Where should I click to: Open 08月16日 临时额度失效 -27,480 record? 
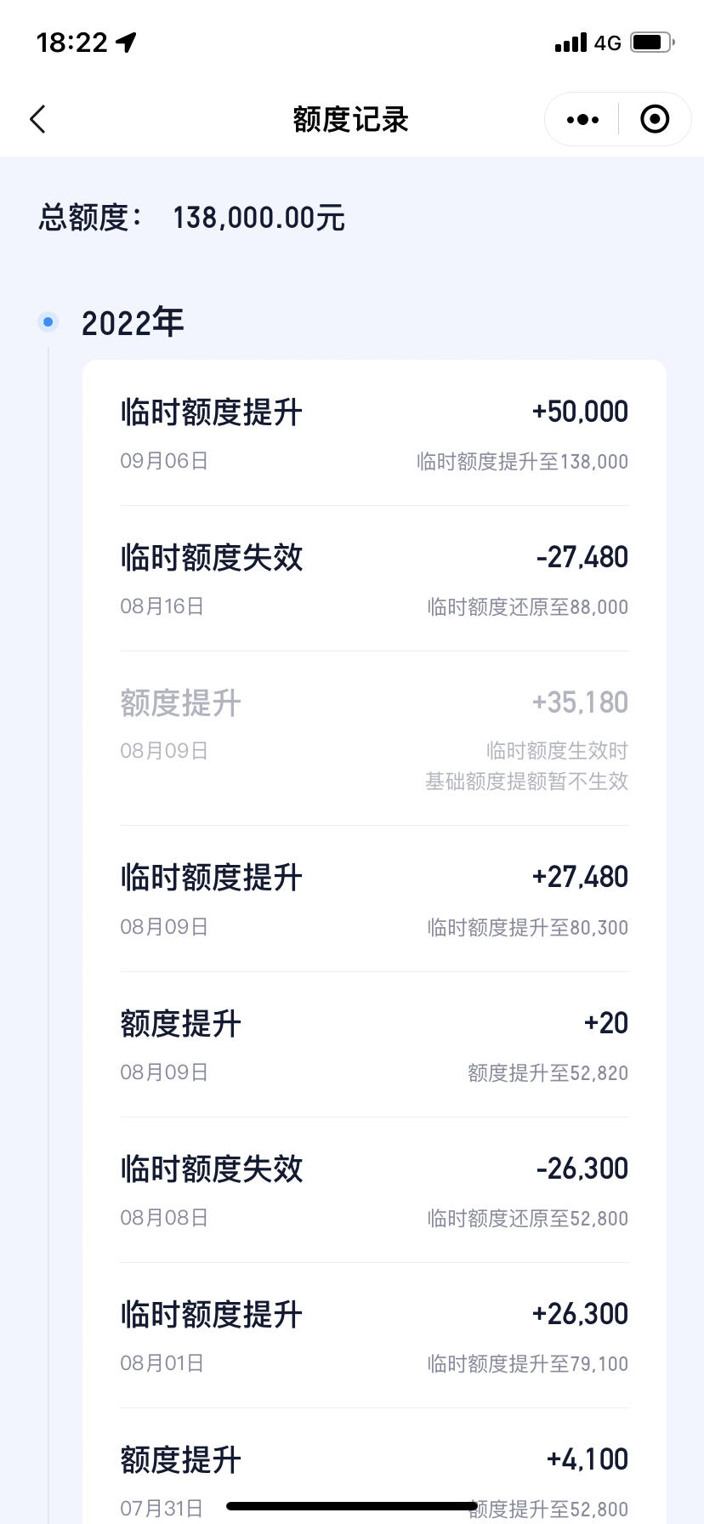coord(374,579)
